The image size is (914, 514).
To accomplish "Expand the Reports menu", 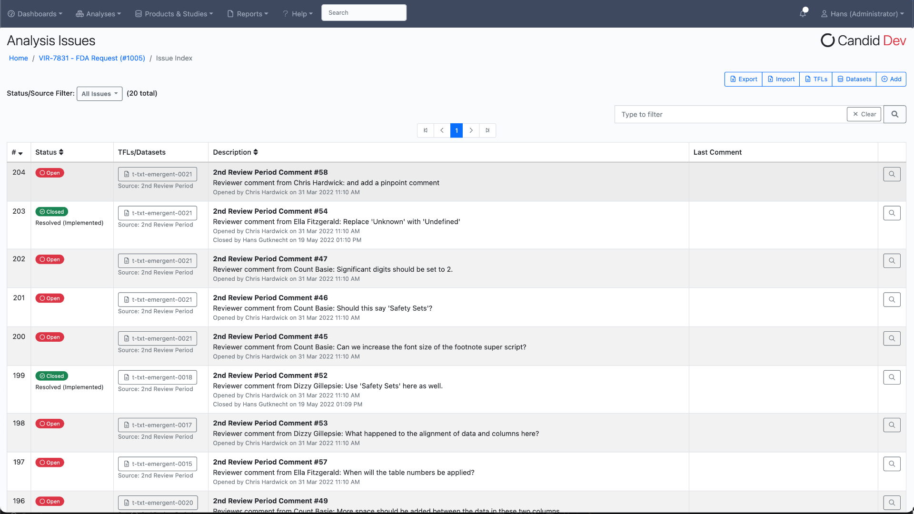I will pos(248,14).
